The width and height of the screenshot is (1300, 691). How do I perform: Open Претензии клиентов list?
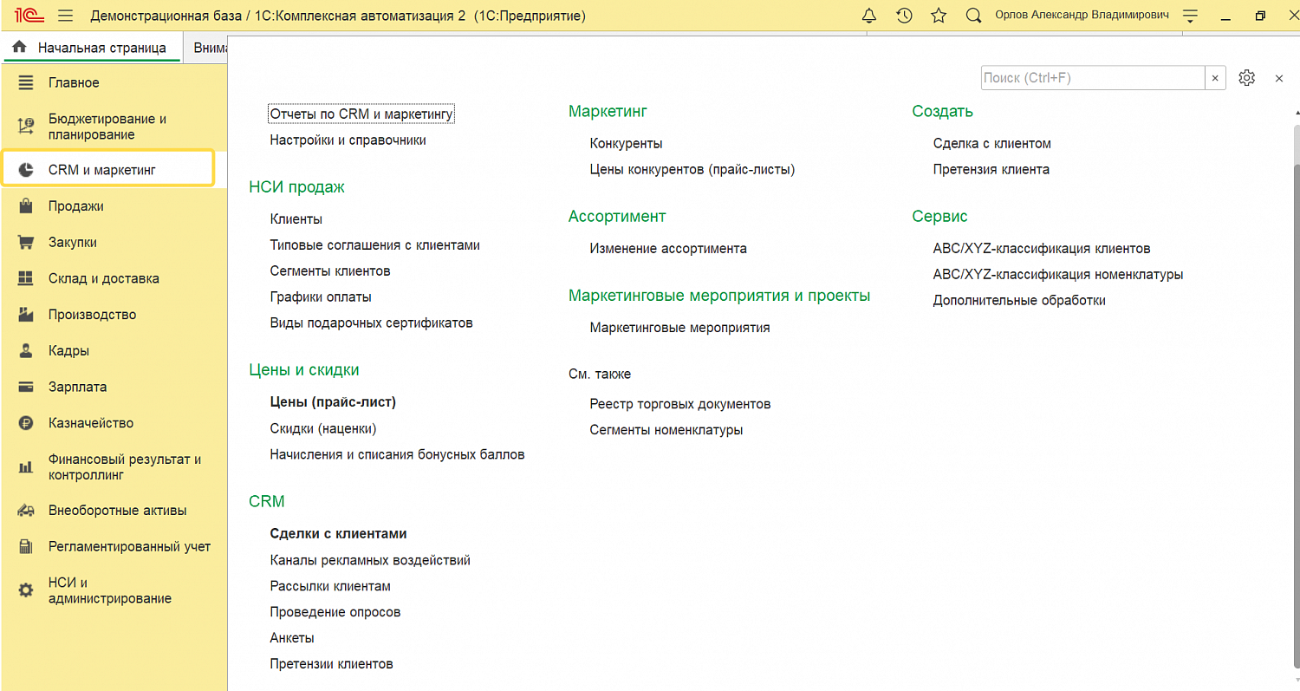pyautogui.click(x=332, y=664)
